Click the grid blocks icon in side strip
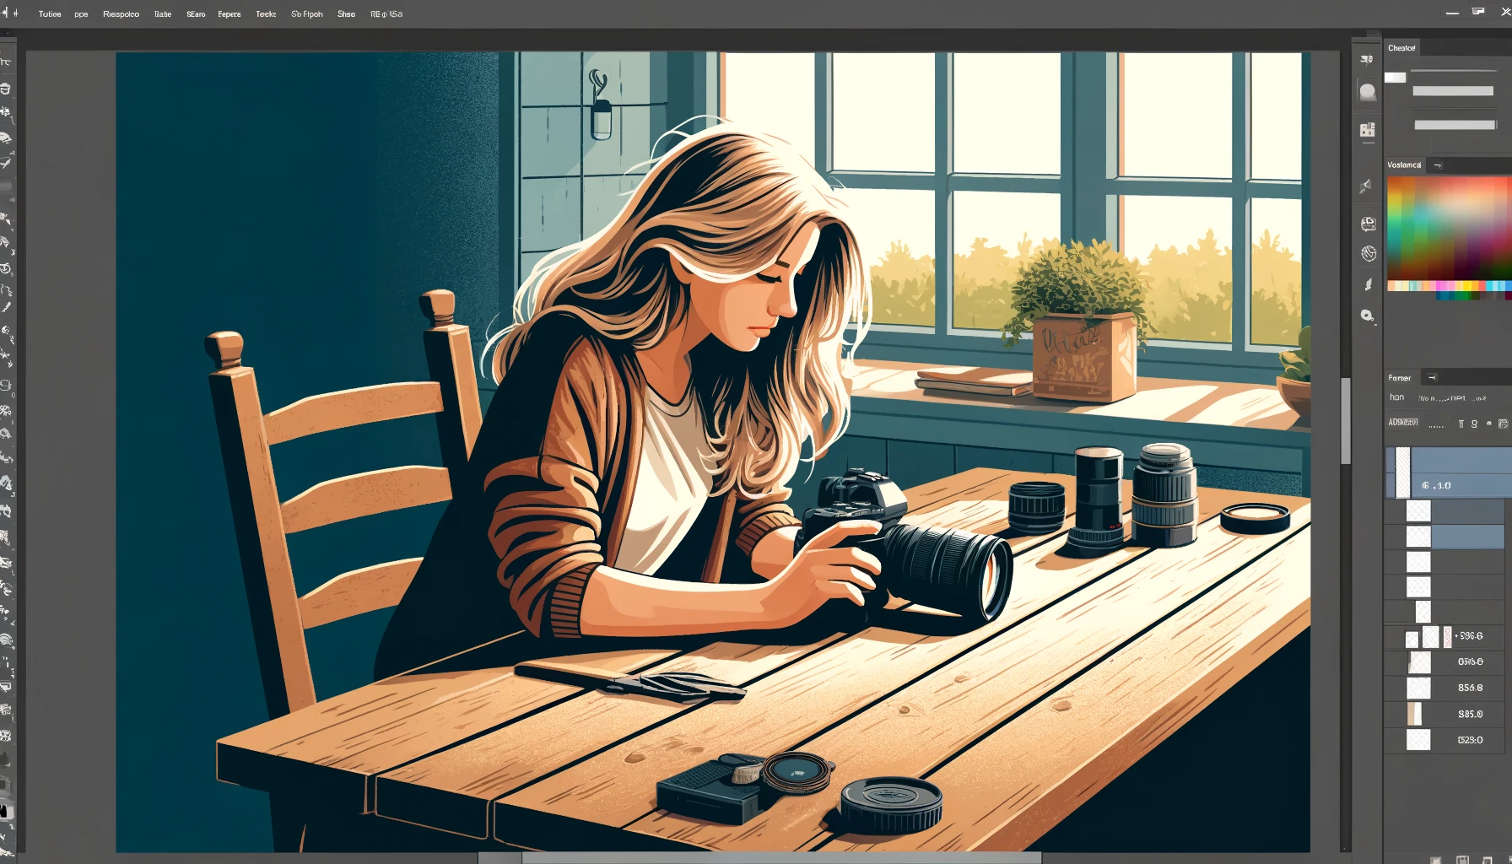The image size is (1512, 864). pyautogui.click(x=1368, y=130)
